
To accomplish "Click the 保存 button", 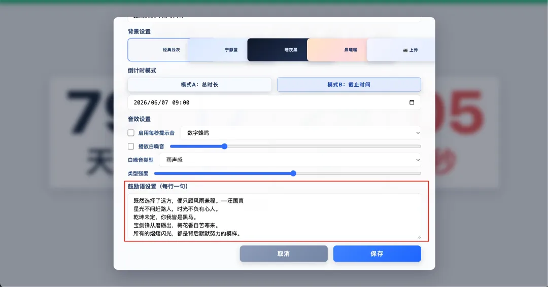I will 376,254.
